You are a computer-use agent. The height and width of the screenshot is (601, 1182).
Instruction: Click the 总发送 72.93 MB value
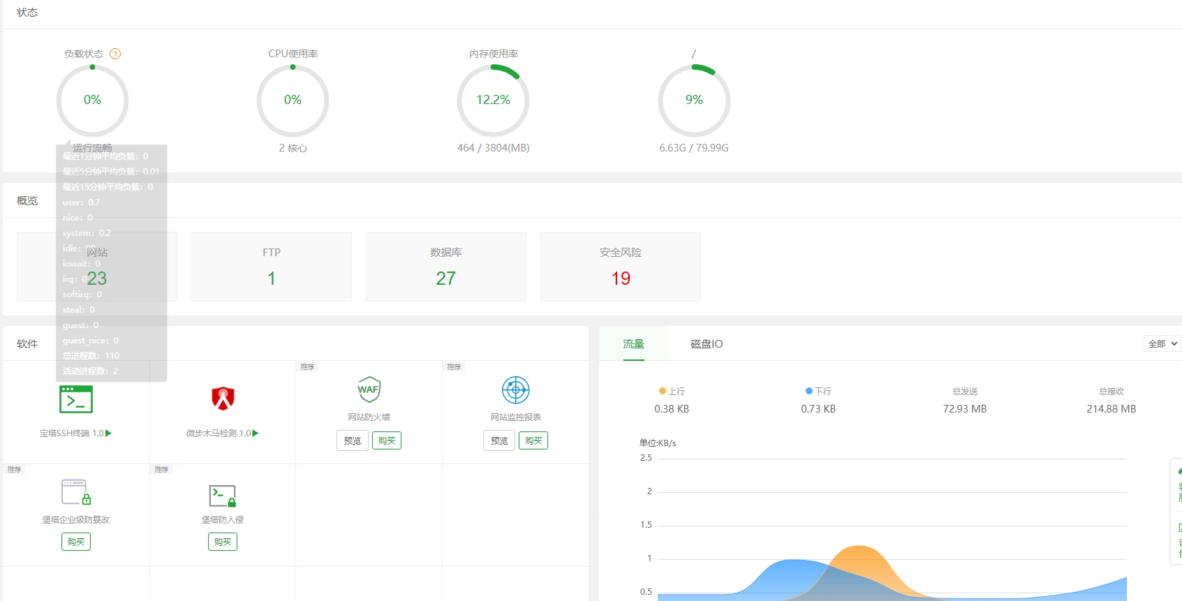[965, 409]
